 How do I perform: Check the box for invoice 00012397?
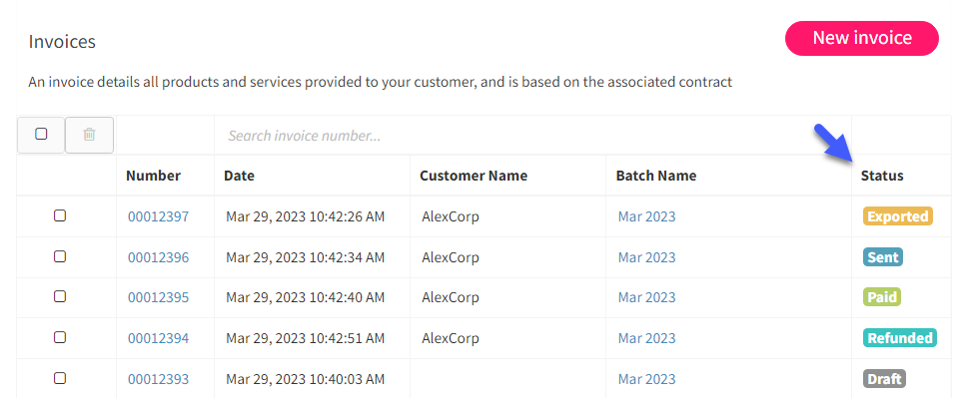tap(60, 215)
